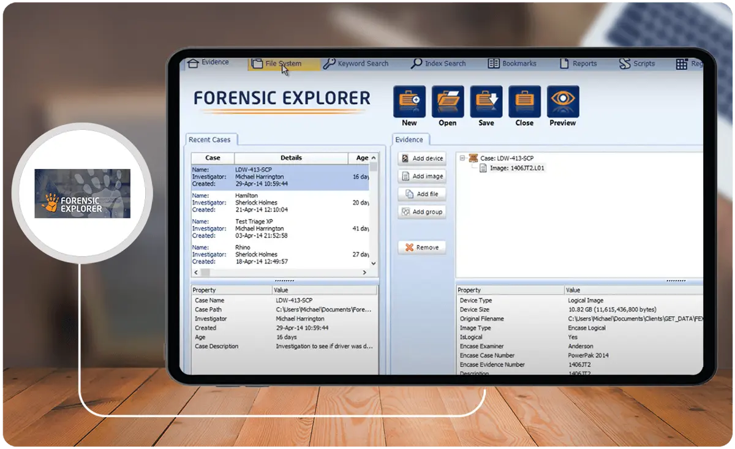
Task: Click the recent cases scroll up arrow
Action: click(374, 159)
